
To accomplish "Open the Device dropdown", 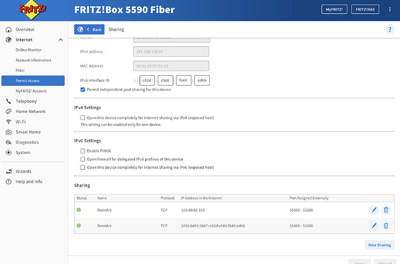I will point(171,39).
